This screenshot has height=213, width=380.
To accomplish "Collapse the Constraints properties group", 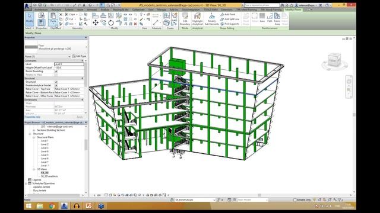I will click(82, 60).
